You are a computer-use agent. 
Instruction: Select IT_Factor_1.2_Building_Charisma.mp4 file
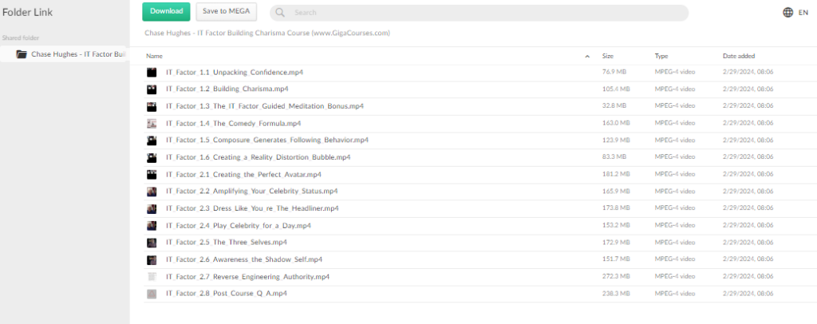(x=227, y=89)
